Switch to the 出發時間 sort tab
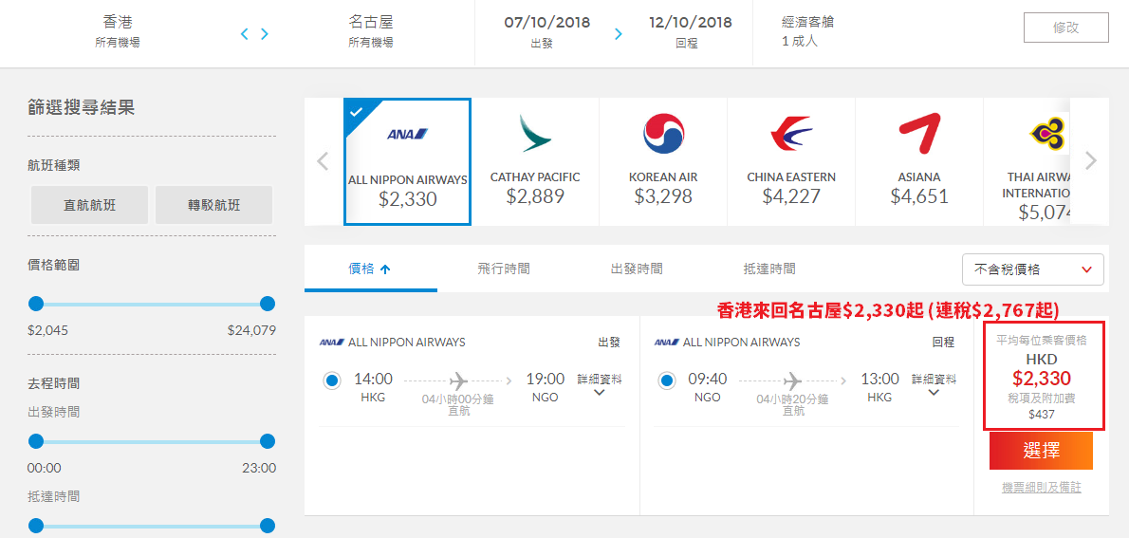This screenshot has height=538, width=1129. [x=637, y=269]
